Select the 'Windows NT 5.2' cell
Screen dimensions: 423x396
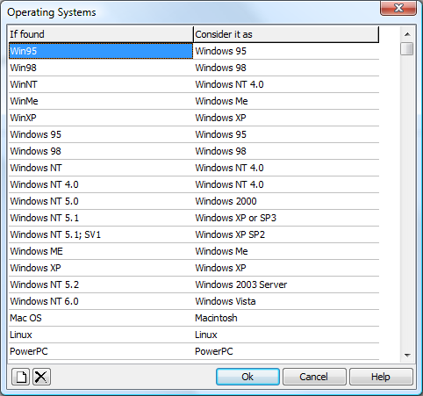(x=101, y=284)
